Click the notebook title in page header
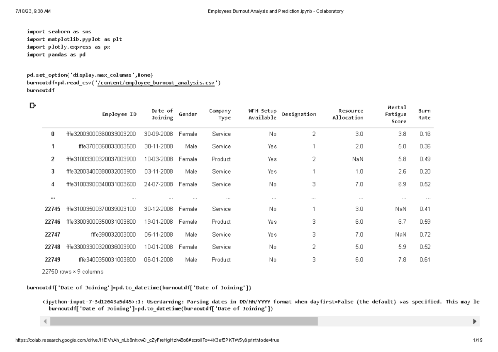The height and width of the screenshot is (352, 498). [x=276, y=11]
